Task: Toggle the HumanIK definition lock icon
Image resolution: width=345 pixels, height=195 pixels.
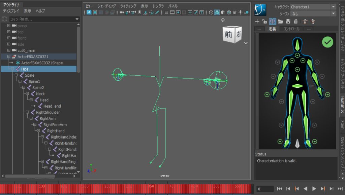Action: pyautogui.click(x=264, y=22)
